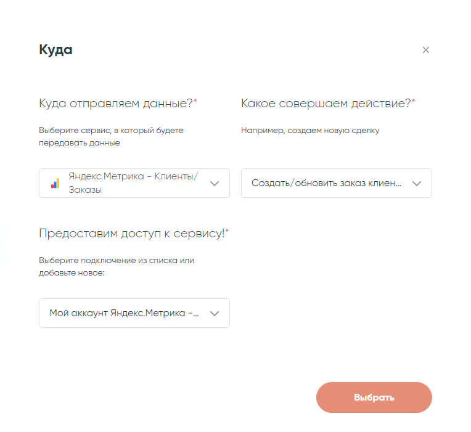Click the hint Например, создаем новую сделку

(310, 131)
